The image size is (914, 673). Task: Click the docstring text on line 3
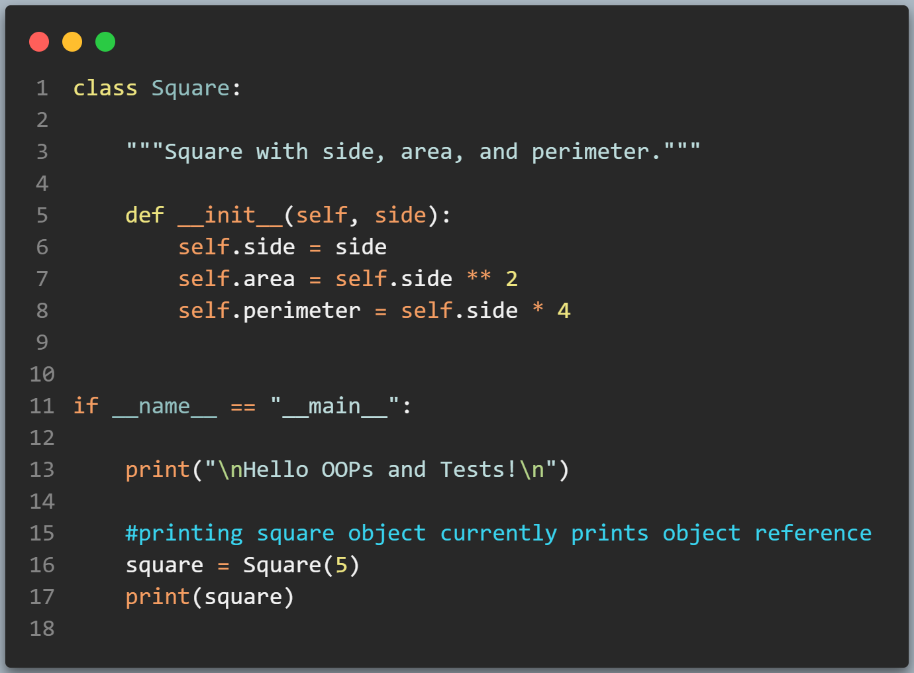413,152
